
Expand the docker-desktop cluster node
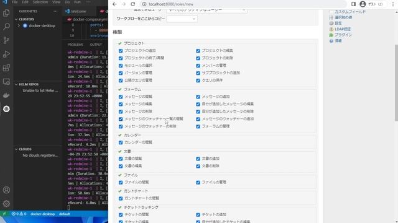click(19, 25)
